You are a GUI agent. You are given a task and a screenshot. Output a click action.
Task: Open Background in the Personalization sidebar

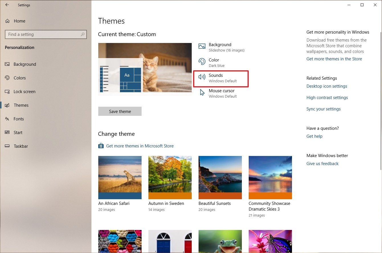point(25,64)
